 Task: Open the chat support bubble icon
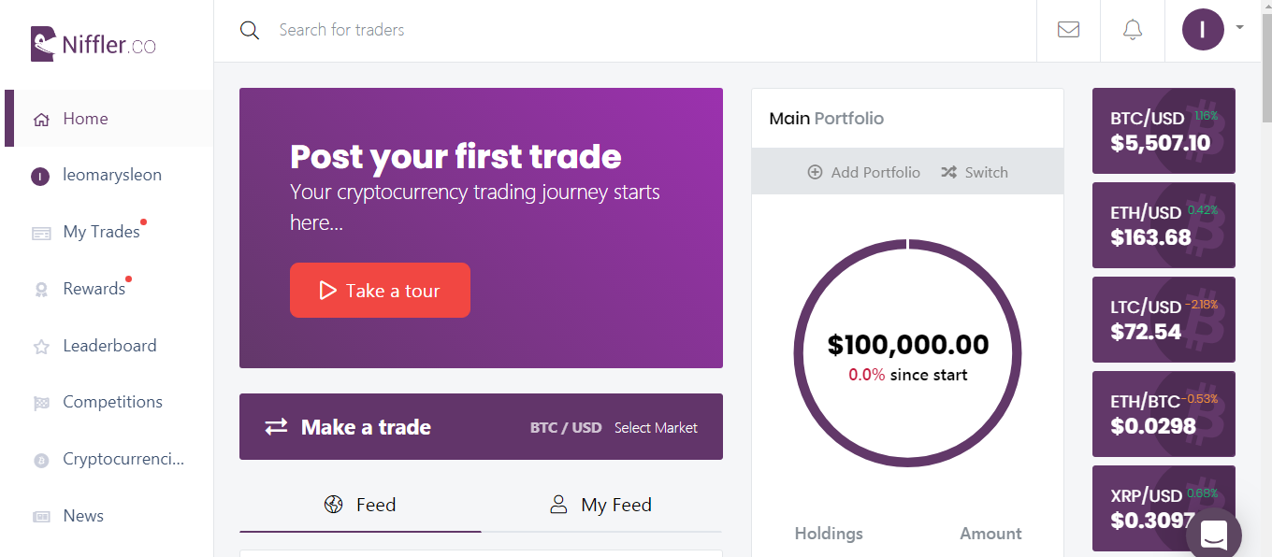pos(1213,534)
